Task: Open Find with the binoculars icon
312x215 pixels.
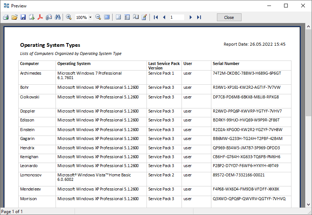Action: click(57, 17)
